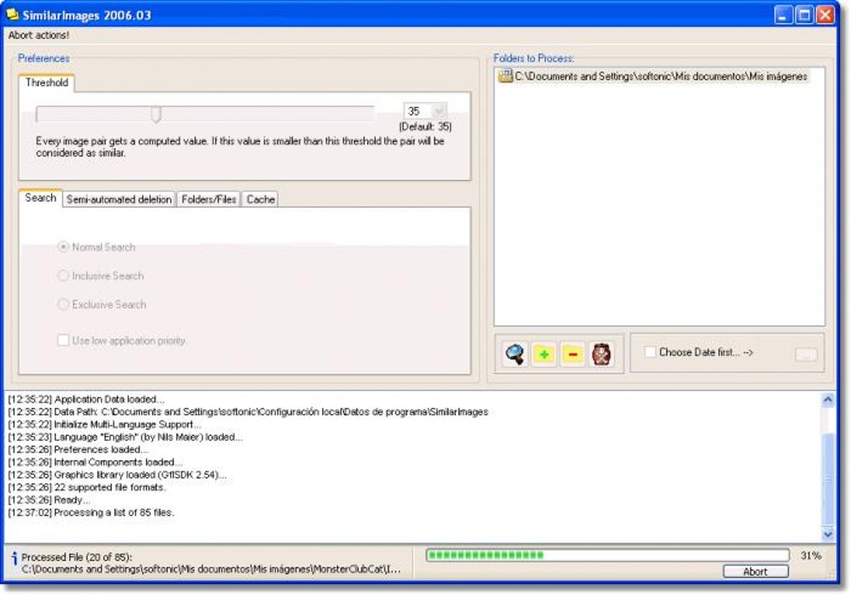Click the SimilarImages title bar app icon
The image size is (851, 595).
click(12, 13)
